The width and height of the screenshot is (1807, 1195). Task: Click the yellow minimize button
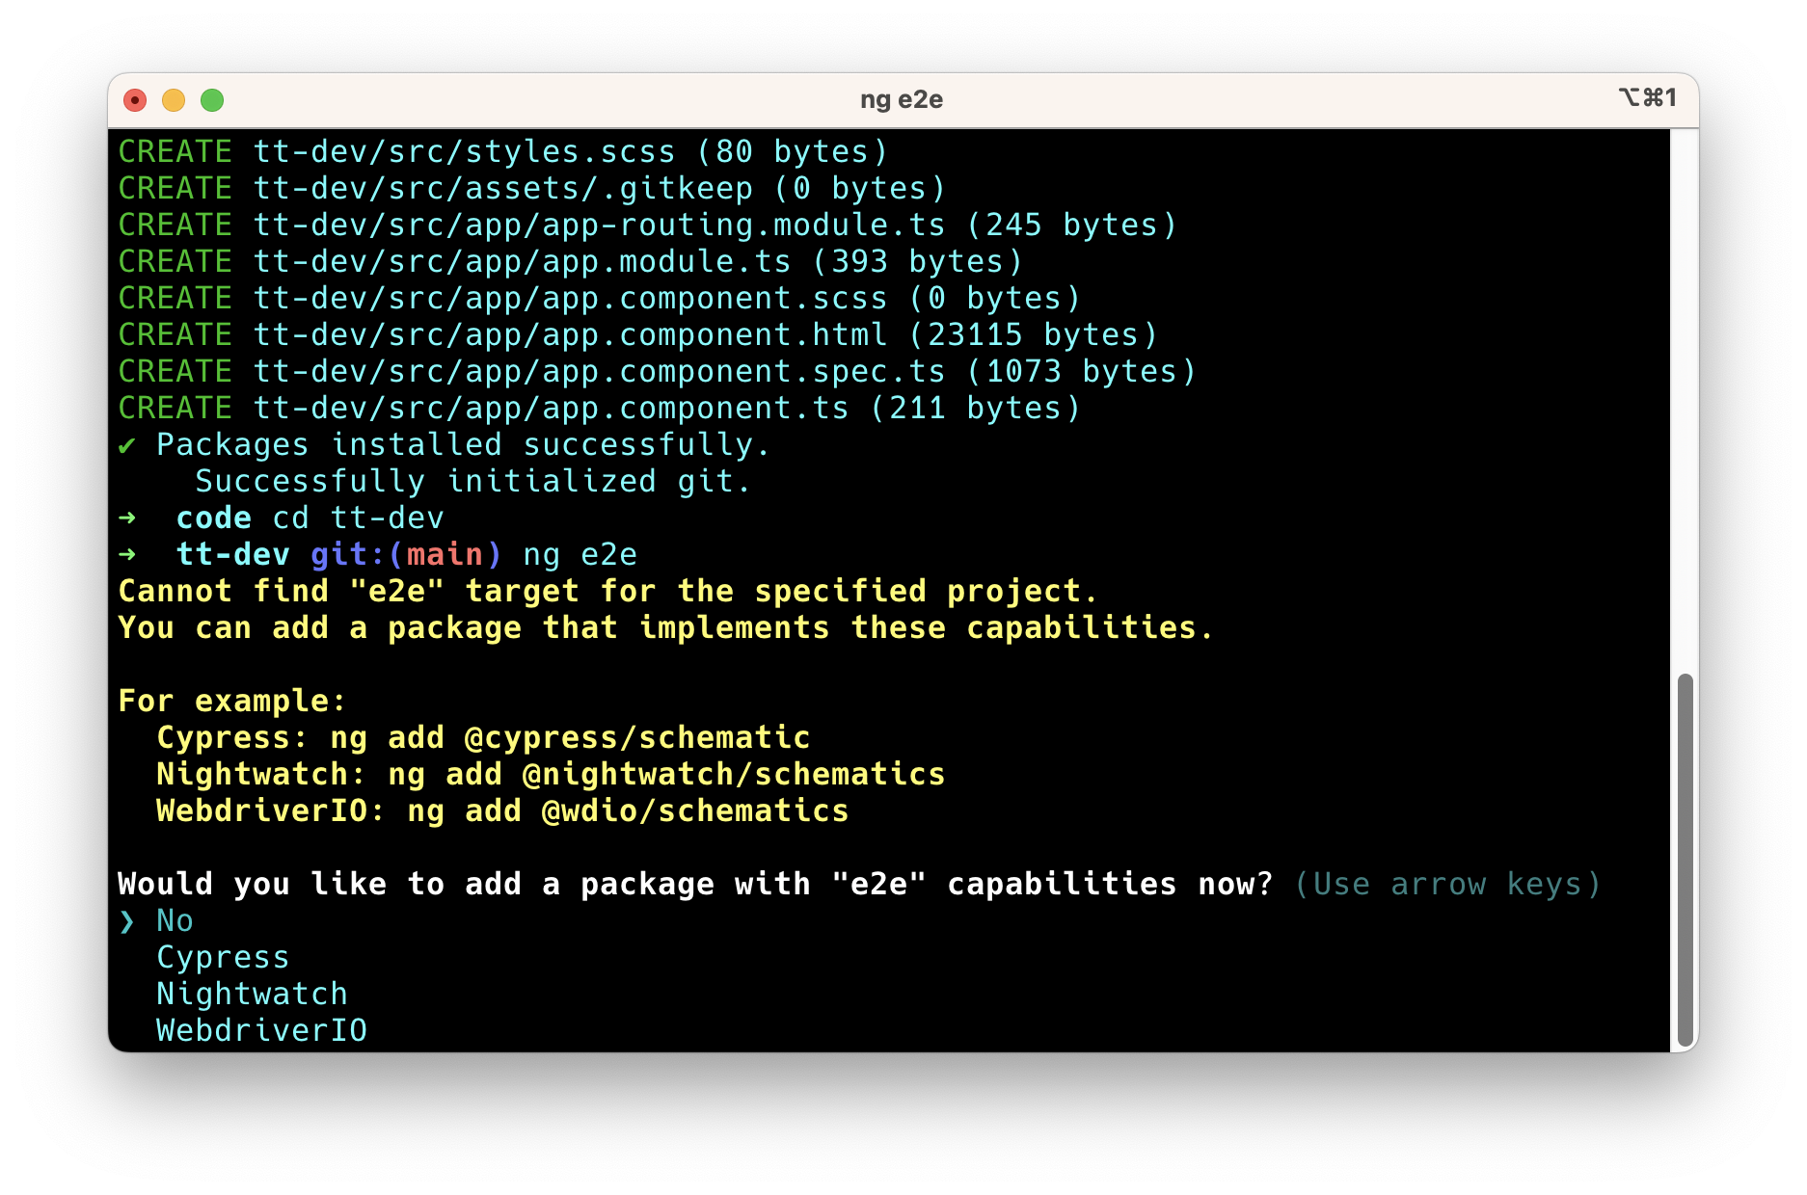pos(174,99)
